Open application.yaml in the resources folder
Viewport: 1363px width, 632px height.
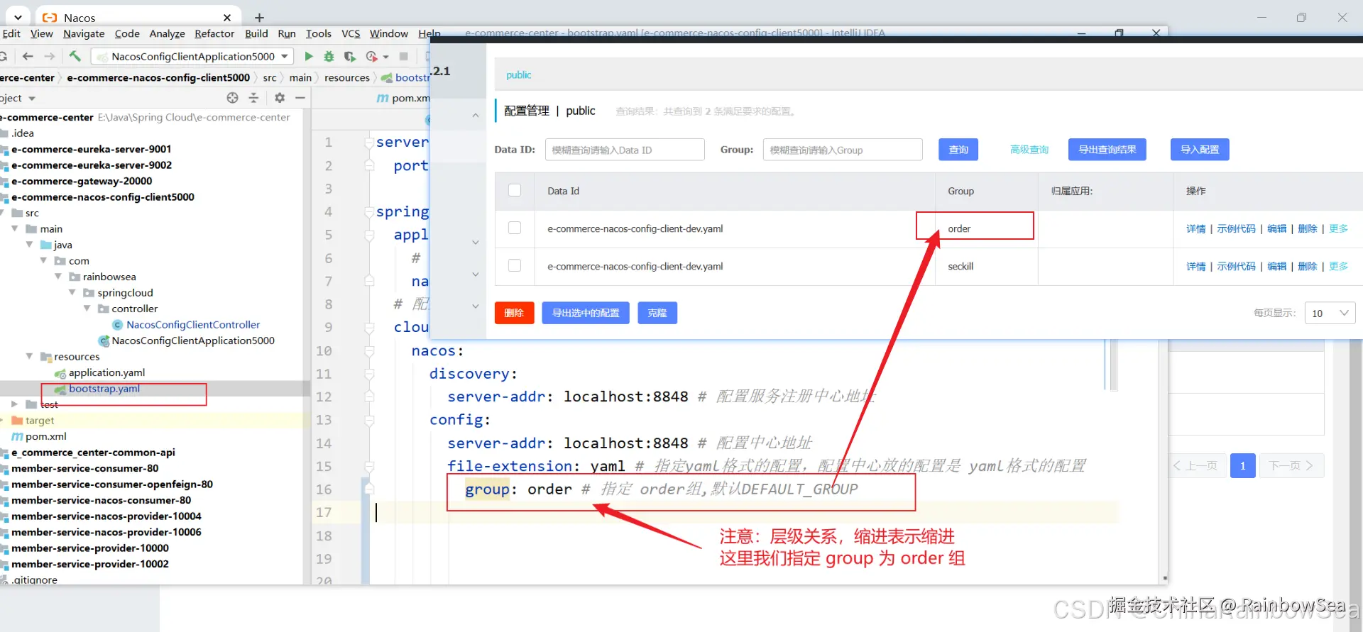coord(106,372)
